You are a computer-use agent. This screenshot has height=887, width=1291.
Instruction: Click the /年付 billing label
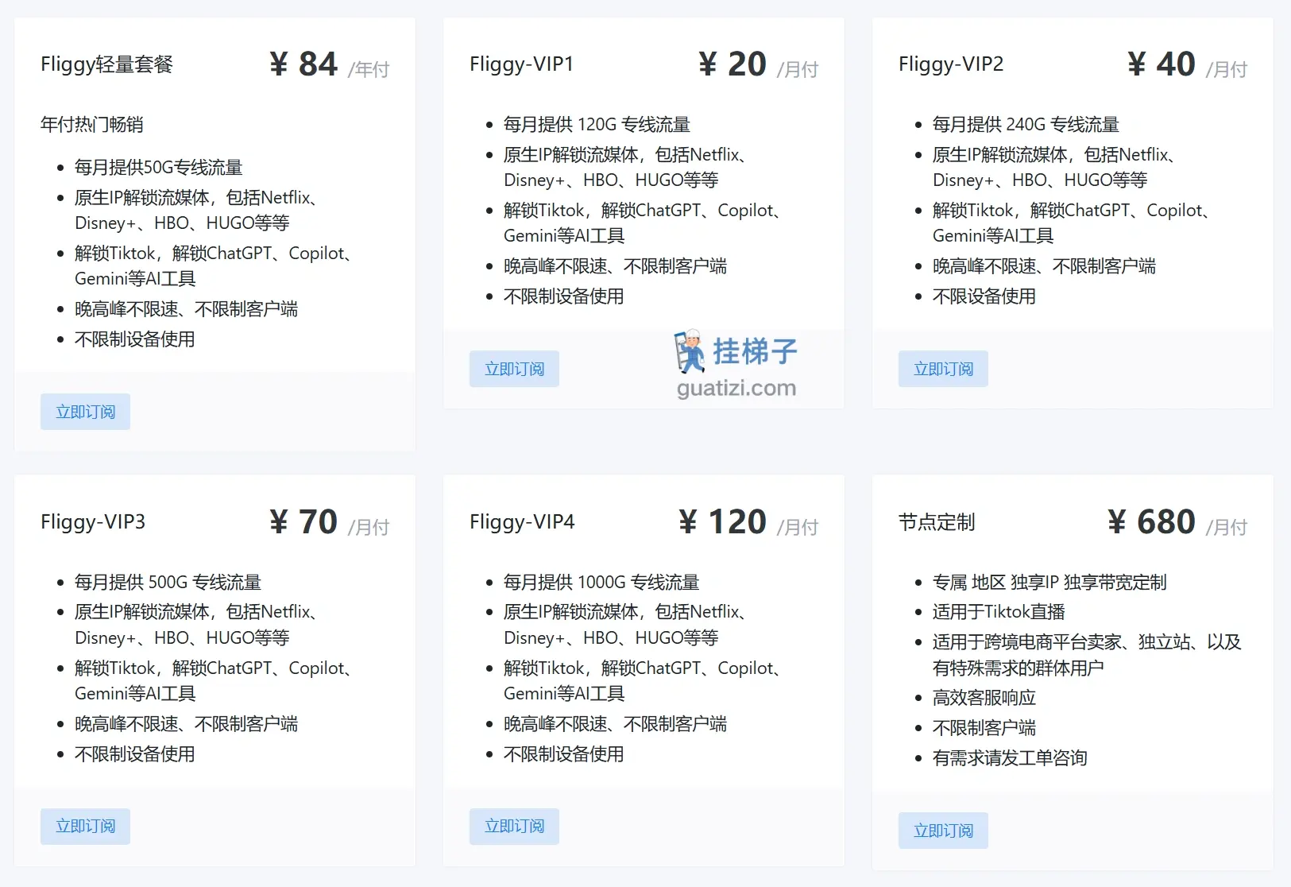[x=369, y=70]
